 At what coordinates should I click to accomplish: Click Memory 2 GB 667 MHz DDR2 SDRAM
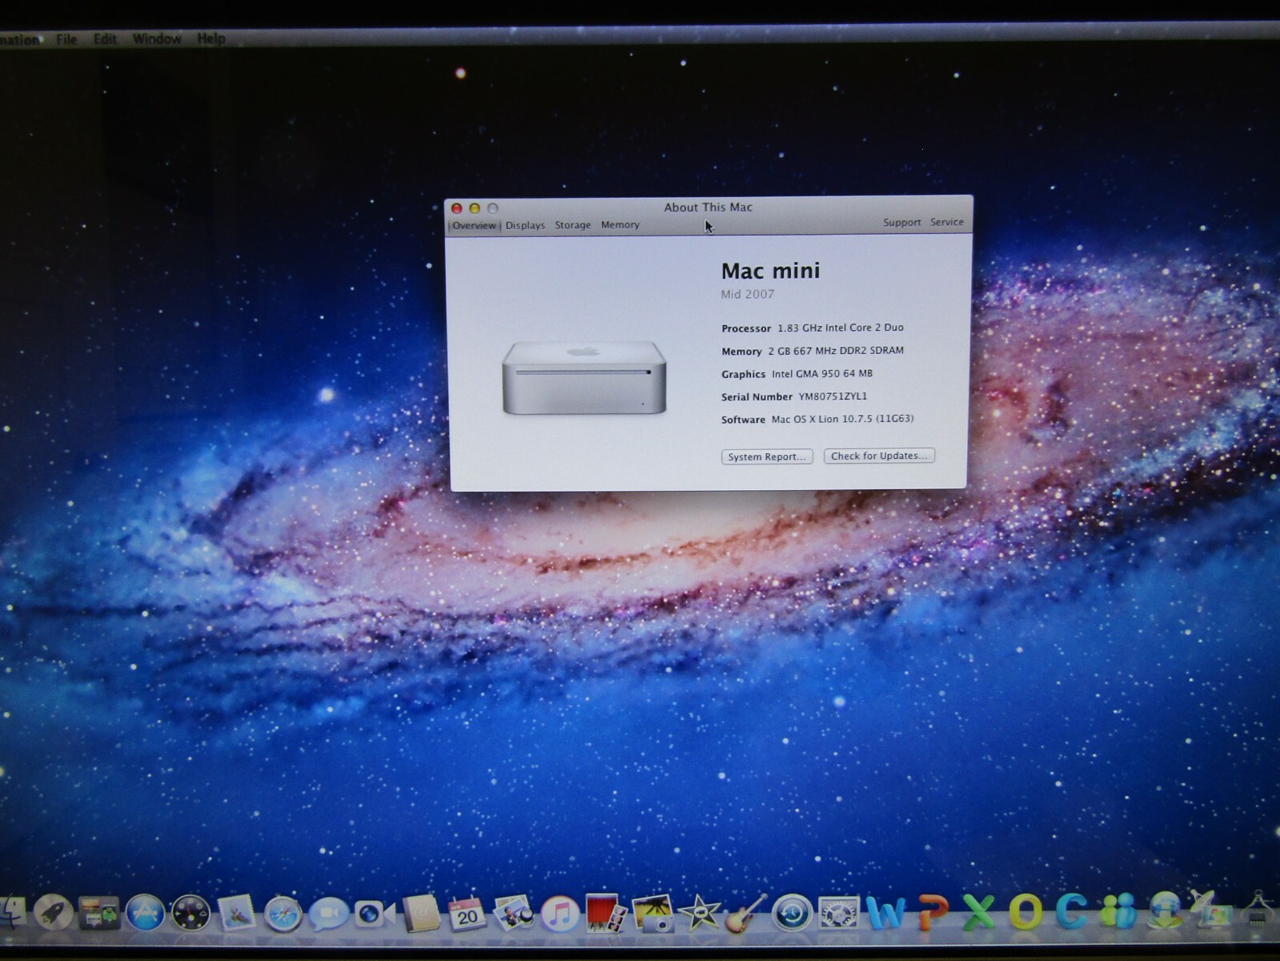click(813, 351)
